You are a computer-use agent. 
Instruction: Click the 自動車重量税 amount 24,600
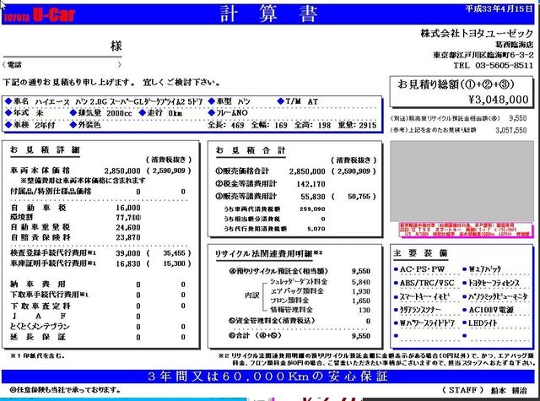128,227
